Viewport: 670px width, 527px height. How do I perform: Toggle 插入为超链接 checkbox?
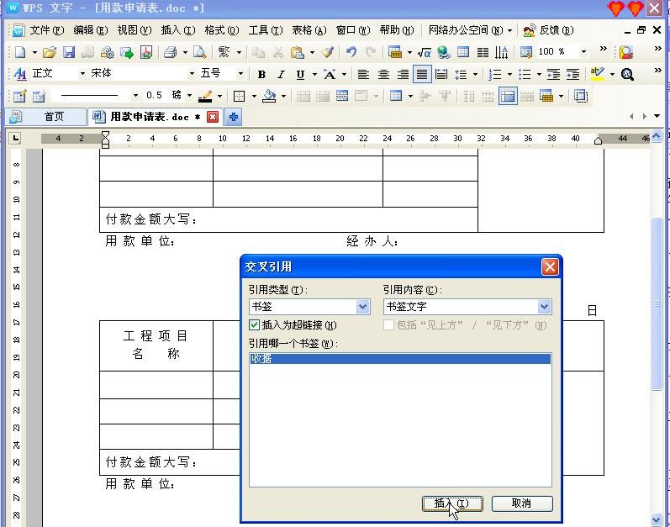254,325
